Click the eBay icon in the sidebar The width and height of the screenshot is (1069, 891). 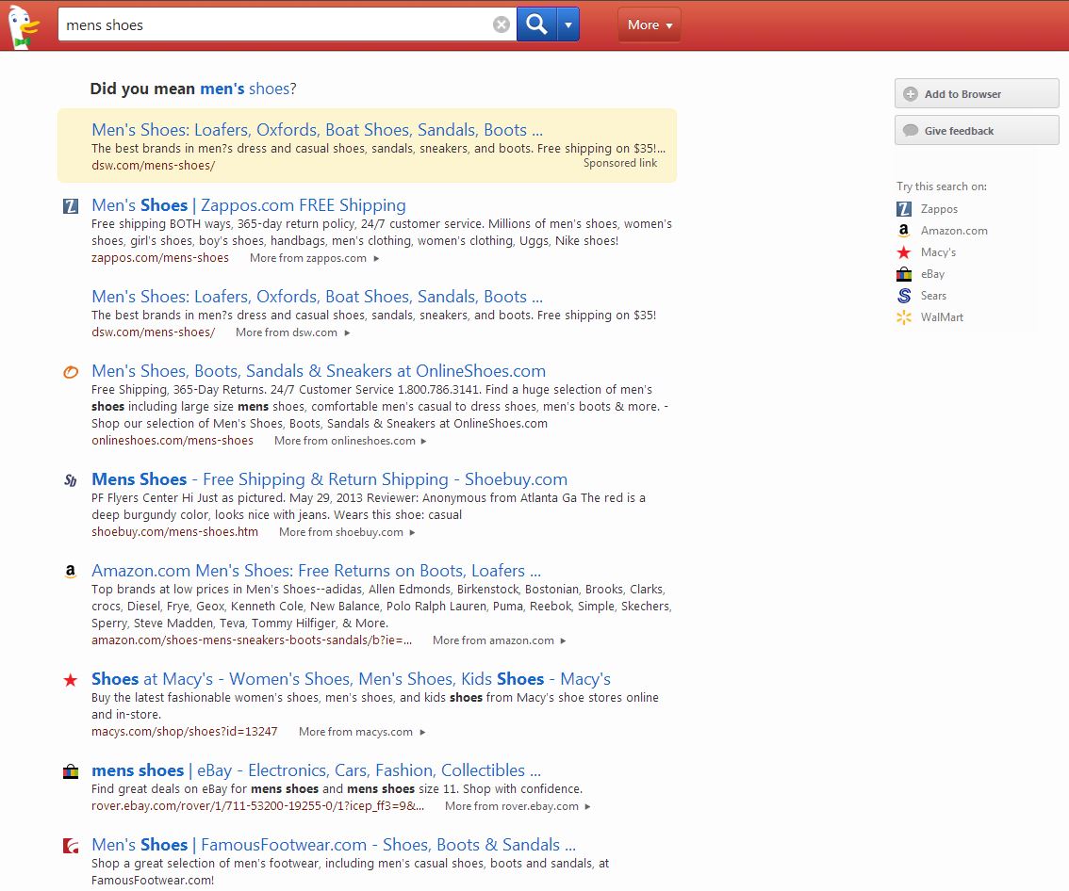[x=904, y=274]
